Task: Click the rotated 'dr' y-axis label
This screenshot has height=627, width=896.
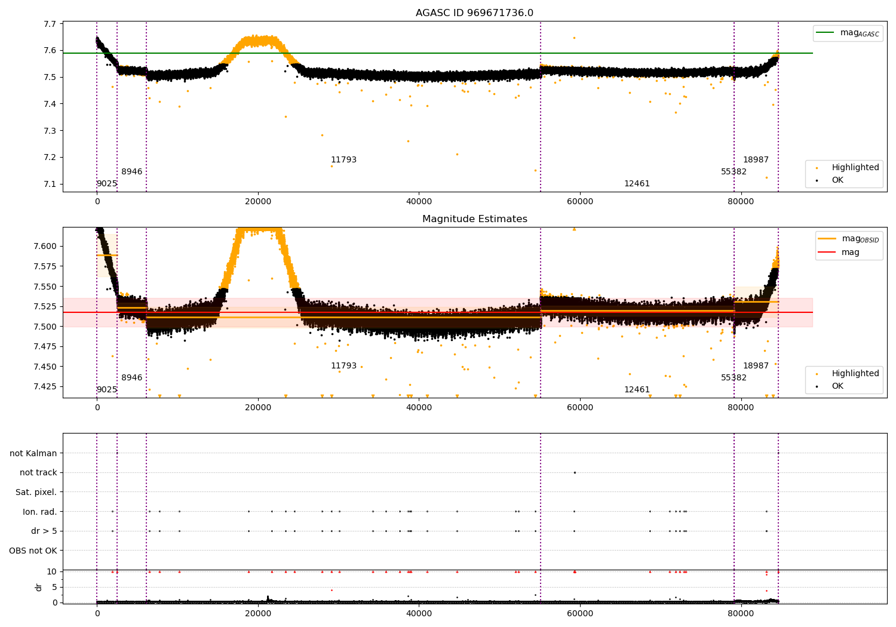Action: 39,587
